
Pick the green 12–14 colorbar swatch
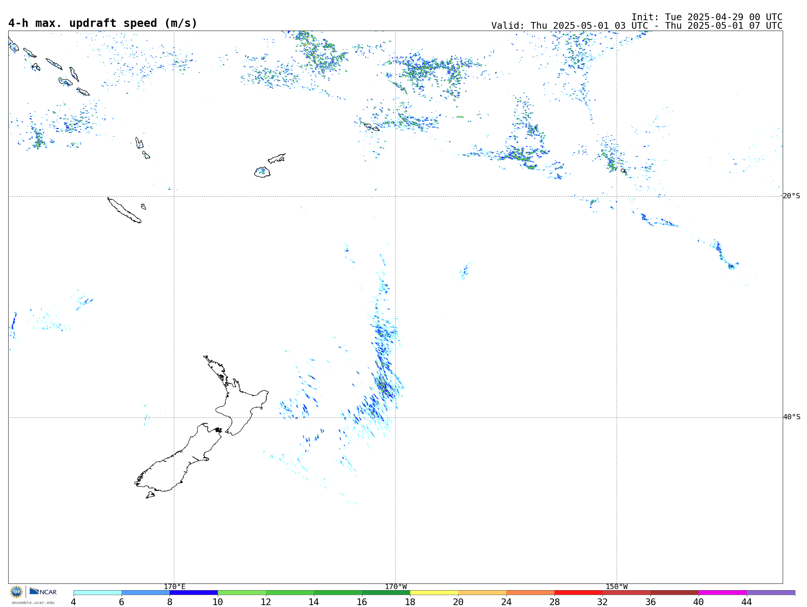[x=290, y=593]
